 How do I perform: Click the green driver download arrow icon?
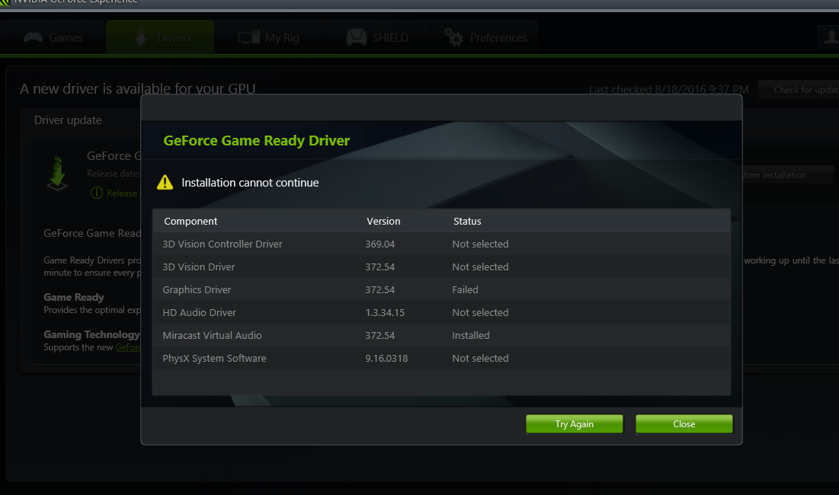tap(57, 173)
